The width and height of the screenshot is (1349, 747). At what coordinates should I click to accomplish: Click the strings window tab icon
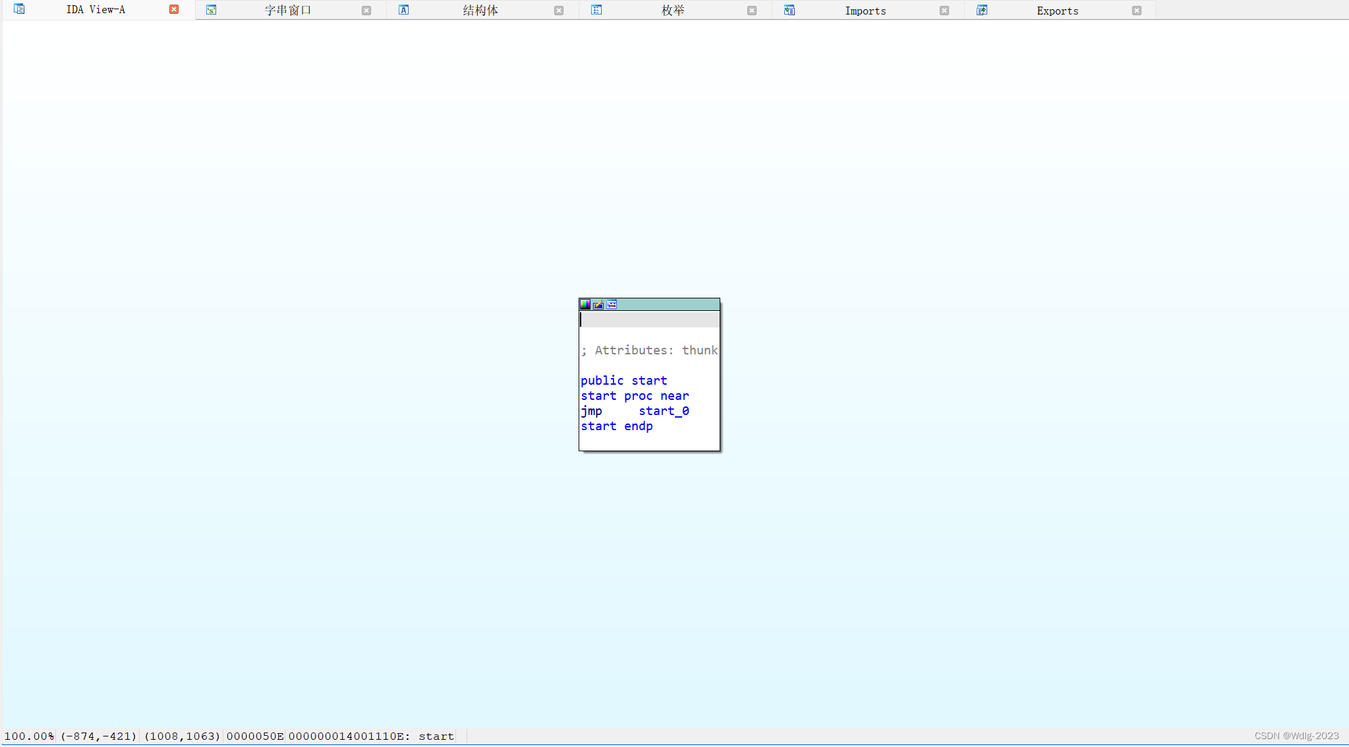click(212, 10)
